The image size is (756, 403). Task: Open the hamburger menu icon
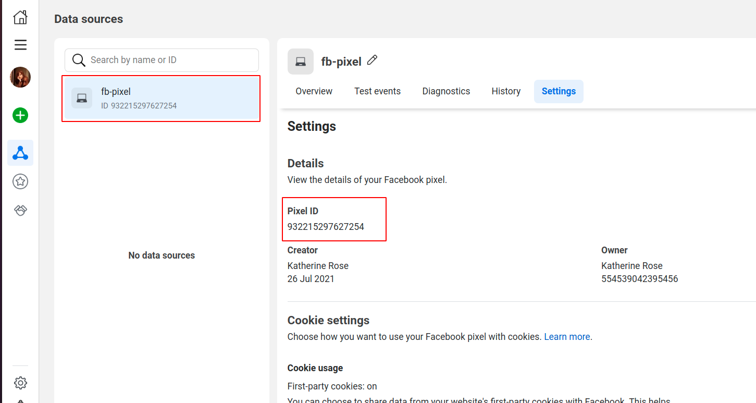(x=20, y=45)
